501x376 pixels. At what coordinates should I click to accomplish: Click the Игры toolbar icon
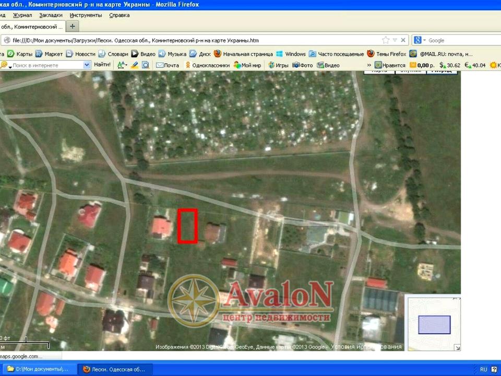pos(271,65)
